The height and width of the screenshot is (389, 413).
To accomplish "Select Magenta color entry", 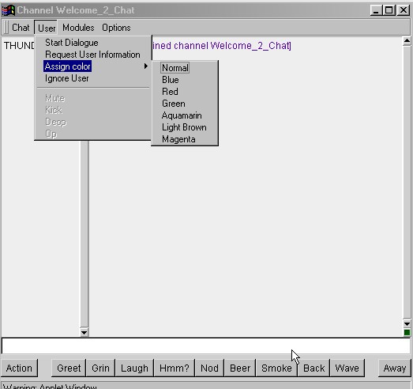I will 178,139.
